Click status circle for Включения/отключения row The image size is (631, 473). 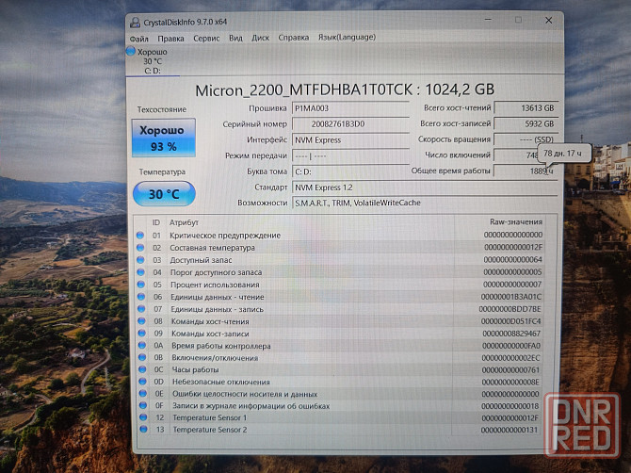[x=140, y=357]
